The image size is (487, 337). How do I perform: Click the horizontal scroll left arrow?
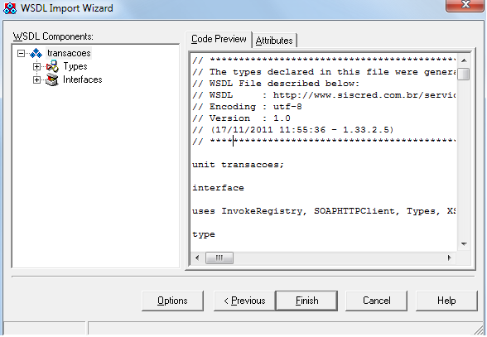coord(197,258)
